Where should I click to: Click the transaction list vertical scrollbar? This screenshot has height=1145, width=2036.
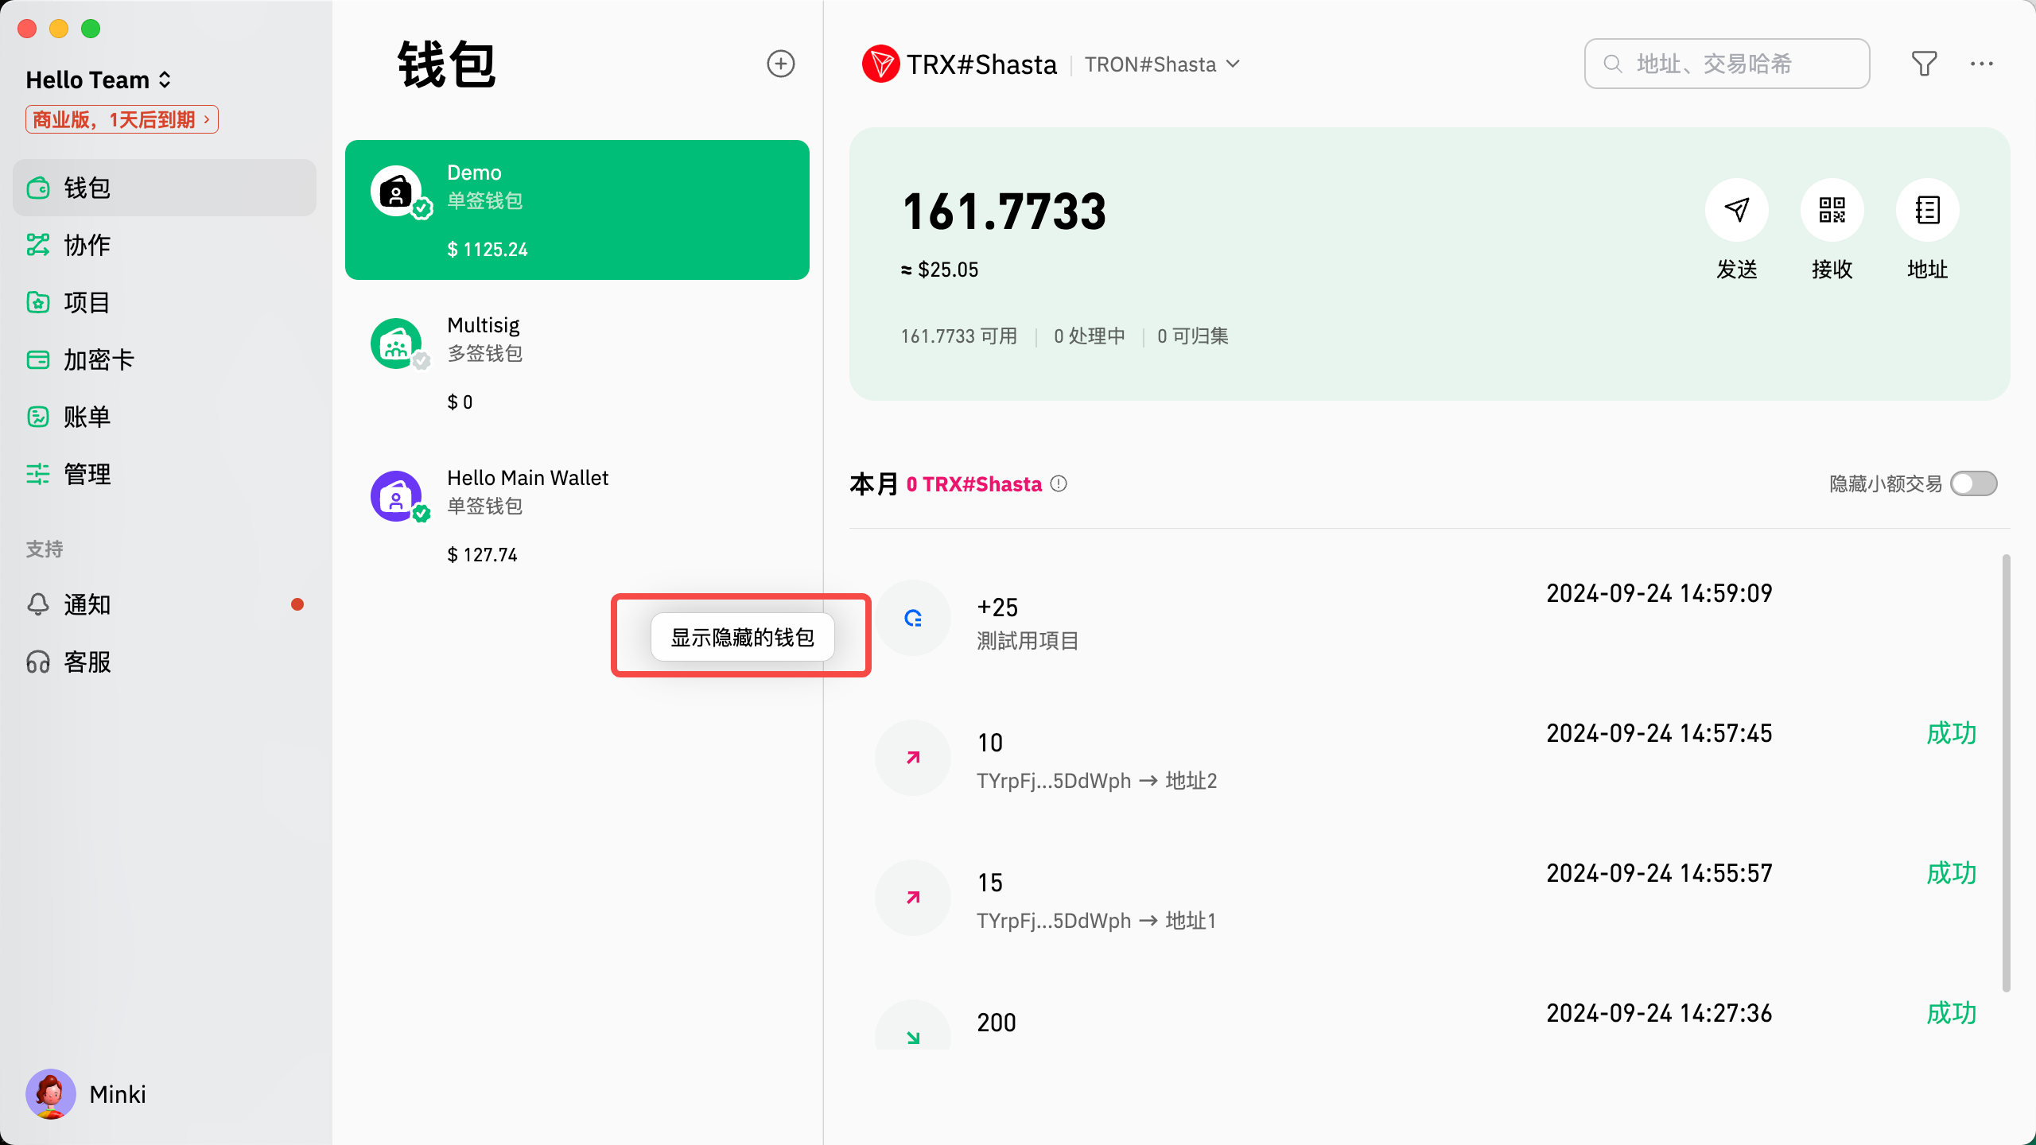(2006, 771)
